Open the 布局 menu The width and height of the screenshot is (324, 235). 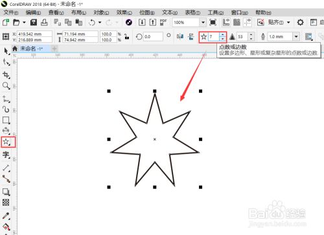[x=78, y=12]
